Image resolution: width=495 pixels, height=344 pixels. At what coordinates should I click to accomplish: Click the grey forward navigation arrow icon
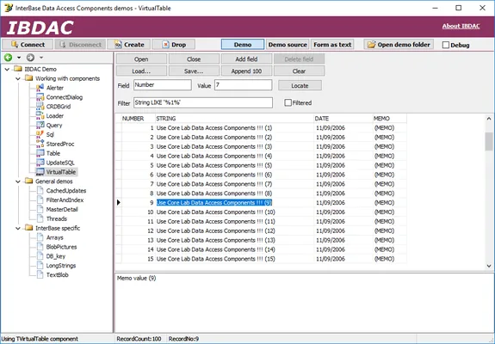point(31,58)
